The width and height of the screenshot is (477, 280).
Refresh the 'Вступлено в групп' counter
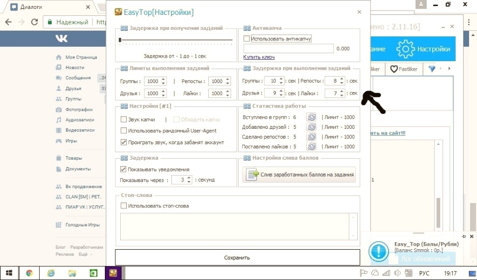pyautogui.click(x=312, y=117)
